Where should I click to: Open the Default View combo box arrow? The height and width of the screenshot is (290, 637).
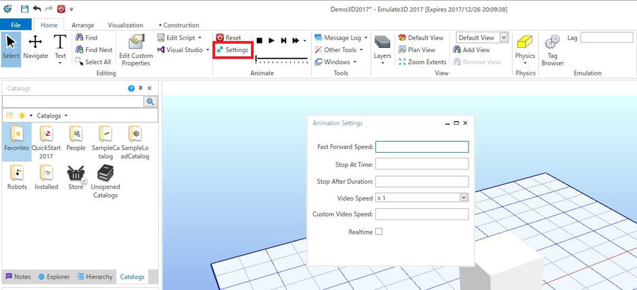pos(504,37)
